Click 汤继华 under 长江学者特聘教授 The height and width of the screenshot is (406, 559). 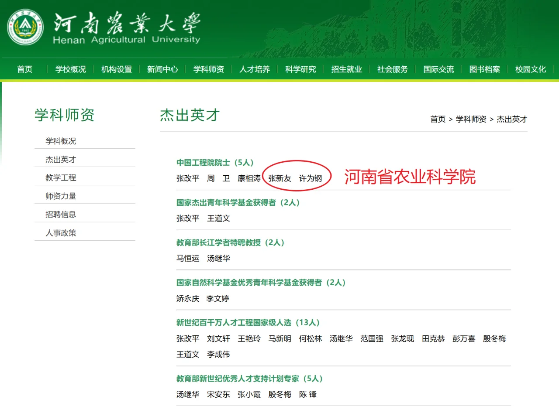[218, 259]
